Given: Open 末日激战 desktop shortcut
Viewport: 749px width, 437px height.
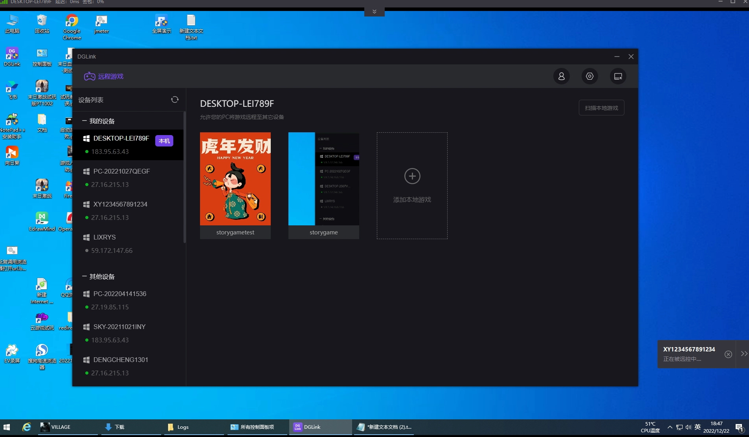Looking at the screenshot, I should point(42,189).
